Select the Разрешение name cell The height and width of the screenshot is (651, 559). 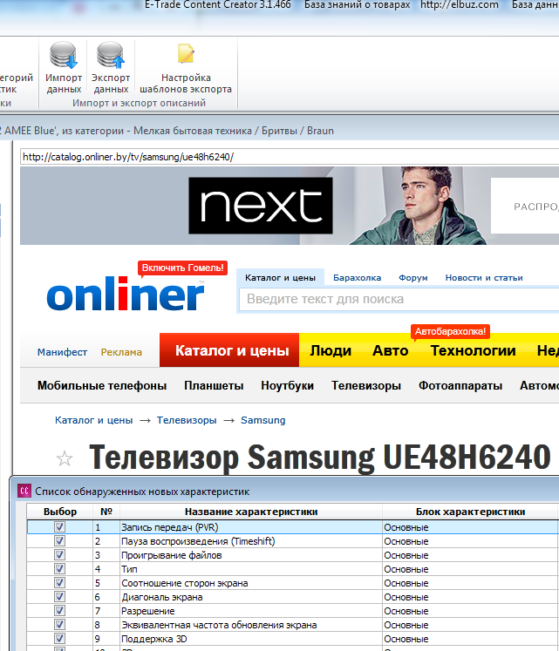(x=251, y=611)
